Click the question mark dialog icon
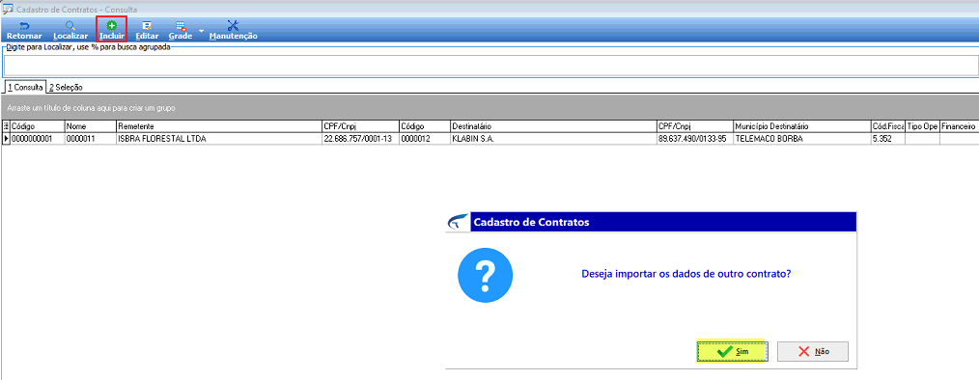Viewport: 979px width, 380px height. [485, 275]
